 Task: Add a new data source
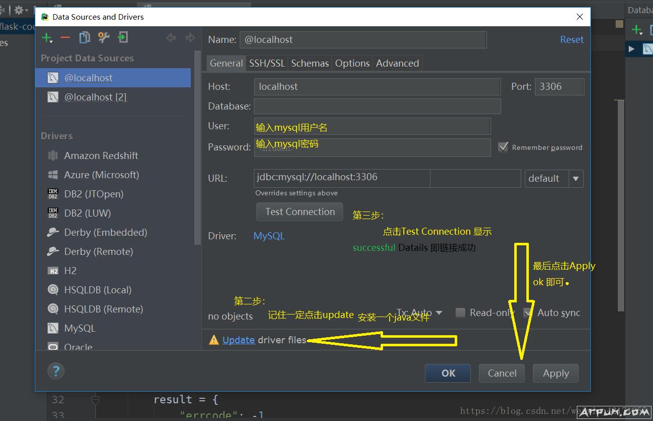coord(45,37)
